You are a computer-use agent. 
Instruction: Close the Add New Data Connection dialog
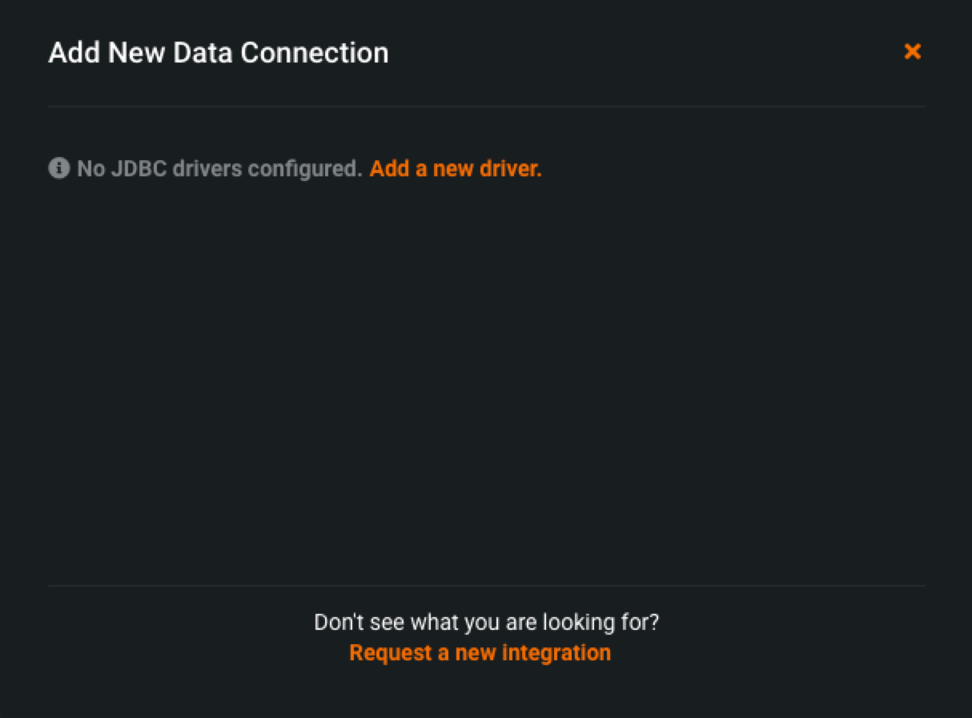coord(912,52)
